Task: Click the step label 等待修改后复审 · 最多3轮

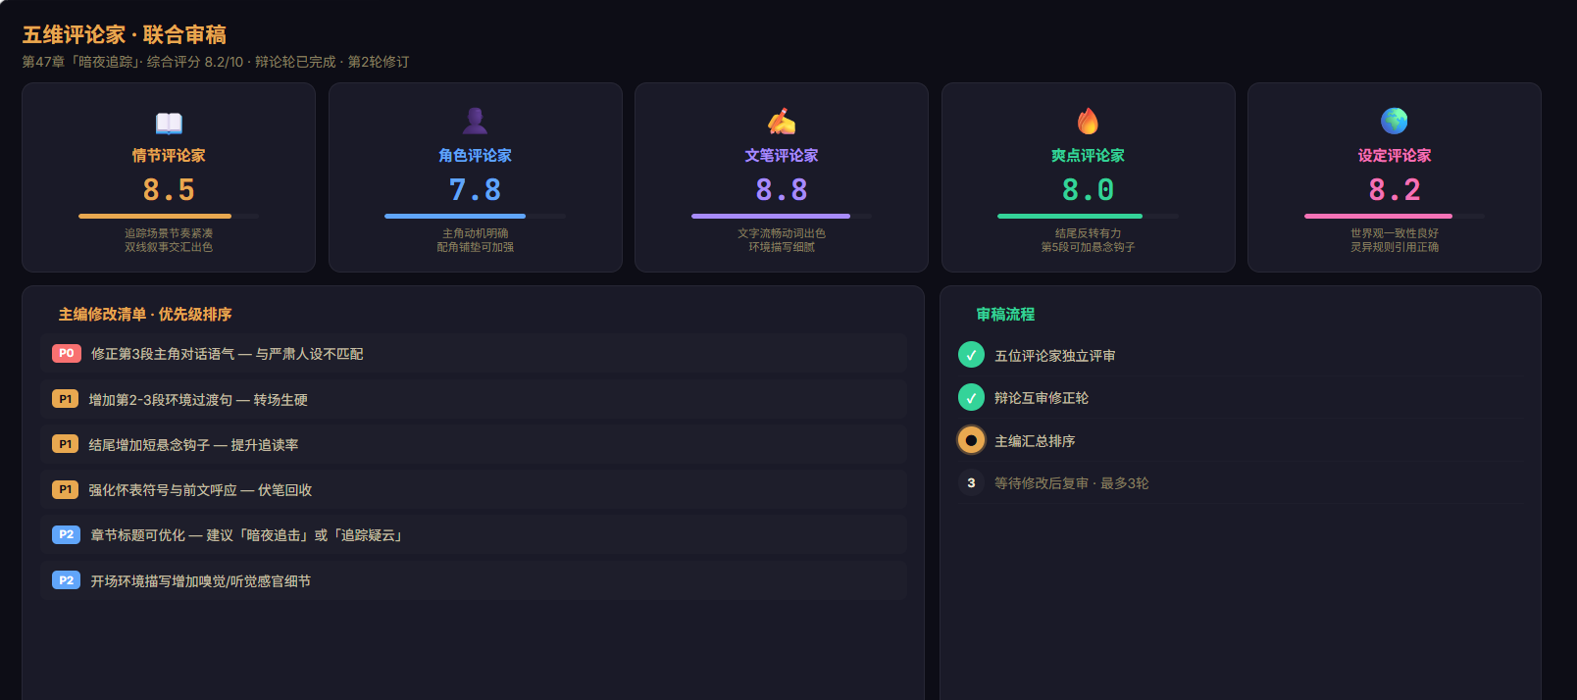Action: point(1072,483)
